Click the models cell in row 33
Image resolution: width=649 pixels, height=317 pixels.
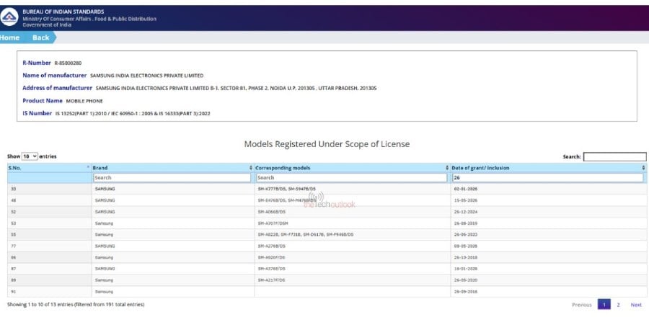coord(352,189)
